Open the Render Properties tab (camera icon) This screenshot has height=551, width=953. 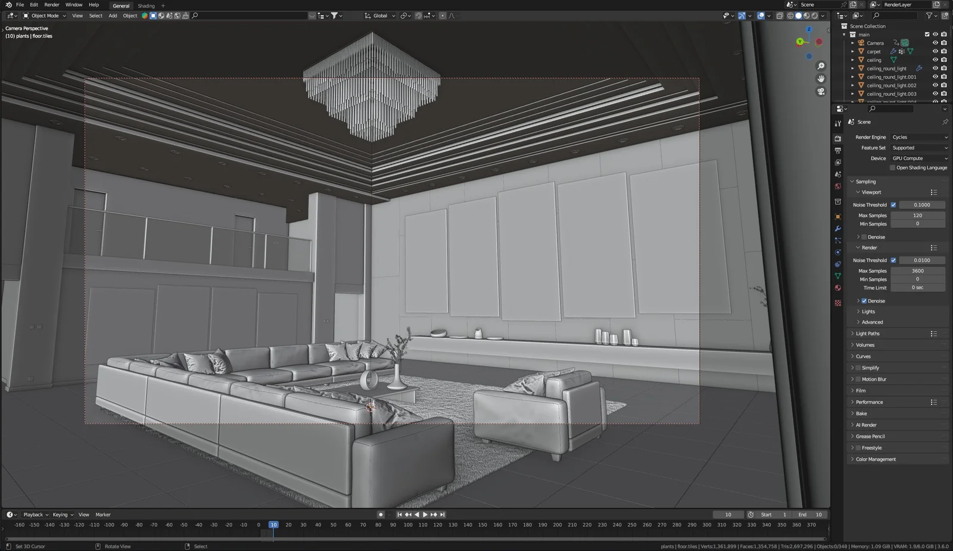click(x=837, y=138)
